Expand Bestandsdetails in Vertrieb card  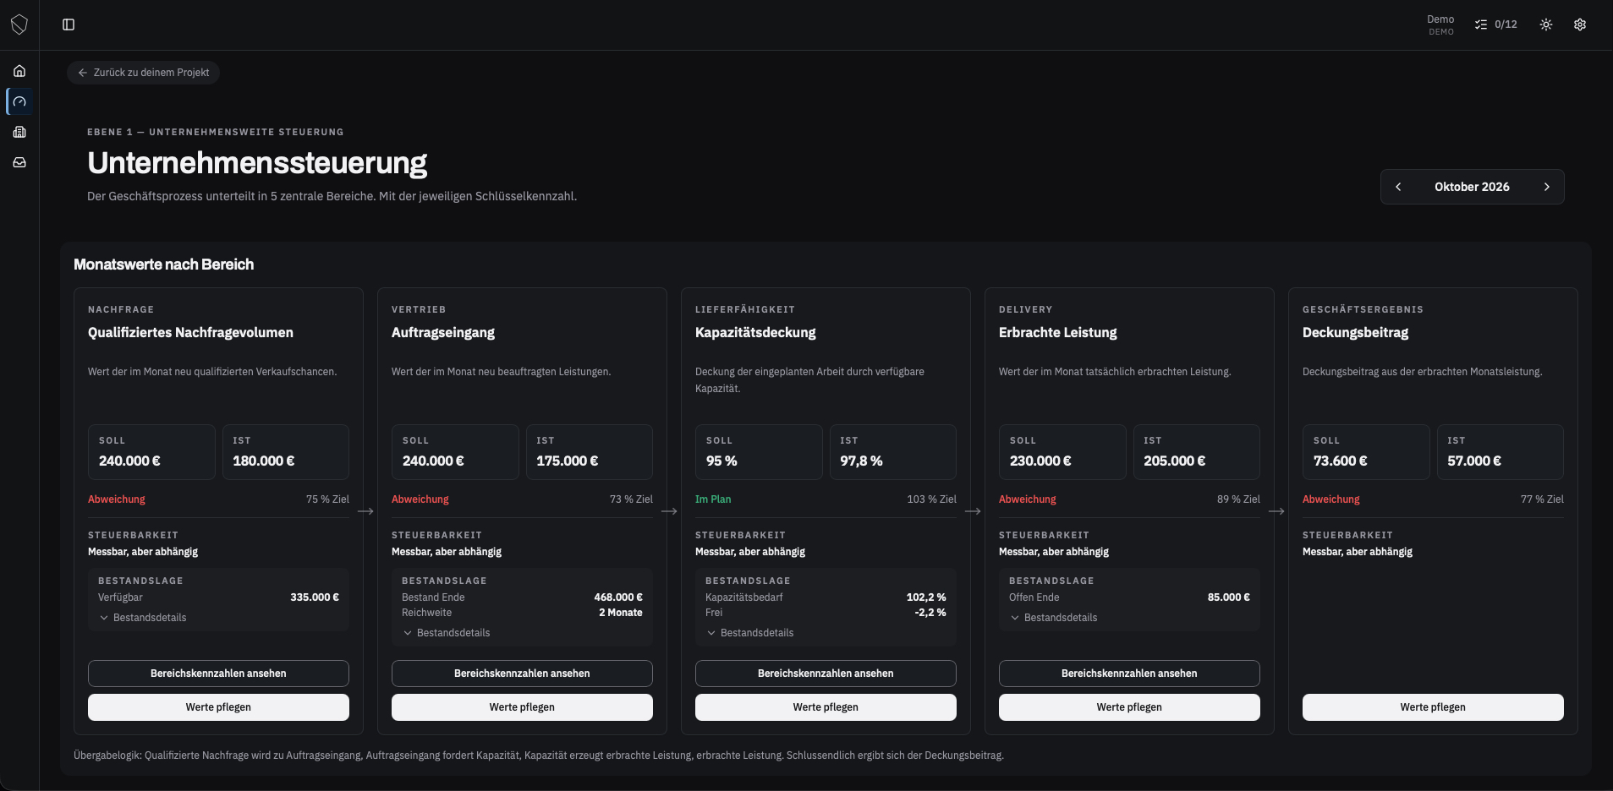point(447,633)
